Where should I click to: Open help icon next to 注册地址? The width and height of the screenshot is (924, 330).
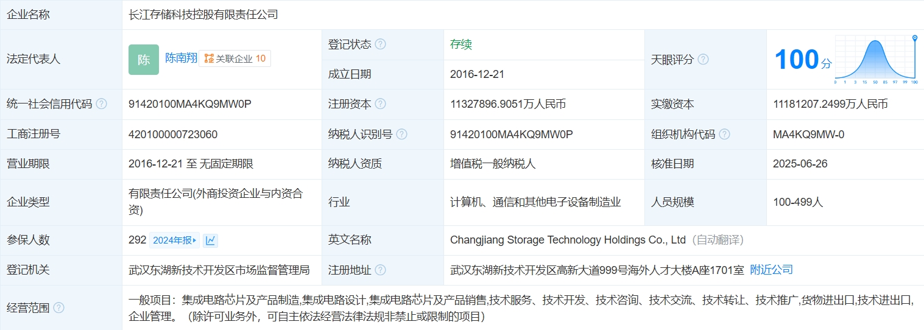pos(381,270)
